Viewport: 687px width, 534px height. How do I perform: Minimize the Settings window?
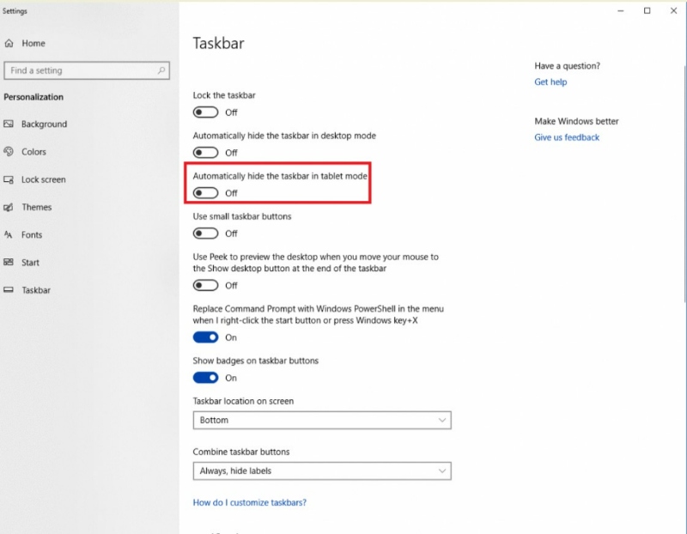point(620,10)
